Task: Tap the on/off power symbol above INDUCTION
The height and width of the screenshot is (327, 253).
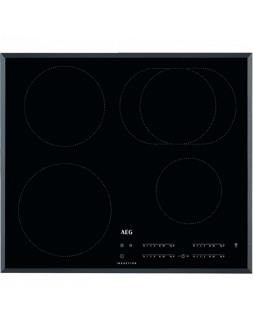Action: click(122, 256)
